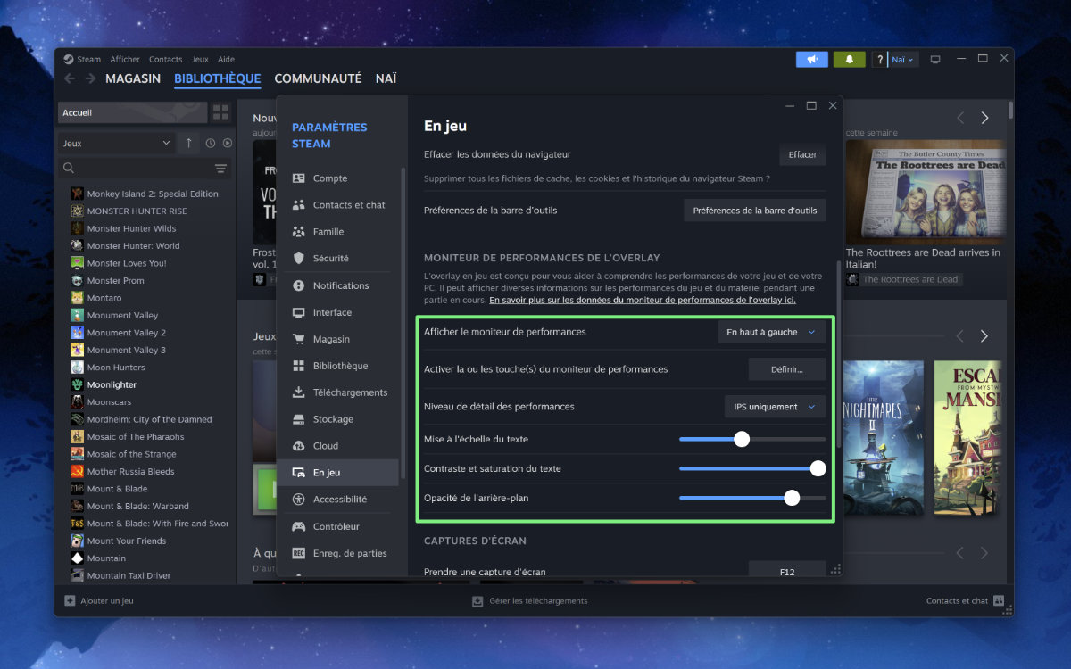Launch Big Picture mode monitor icon
Viewport: 1071px width, 669px height.
coord(935,60)
